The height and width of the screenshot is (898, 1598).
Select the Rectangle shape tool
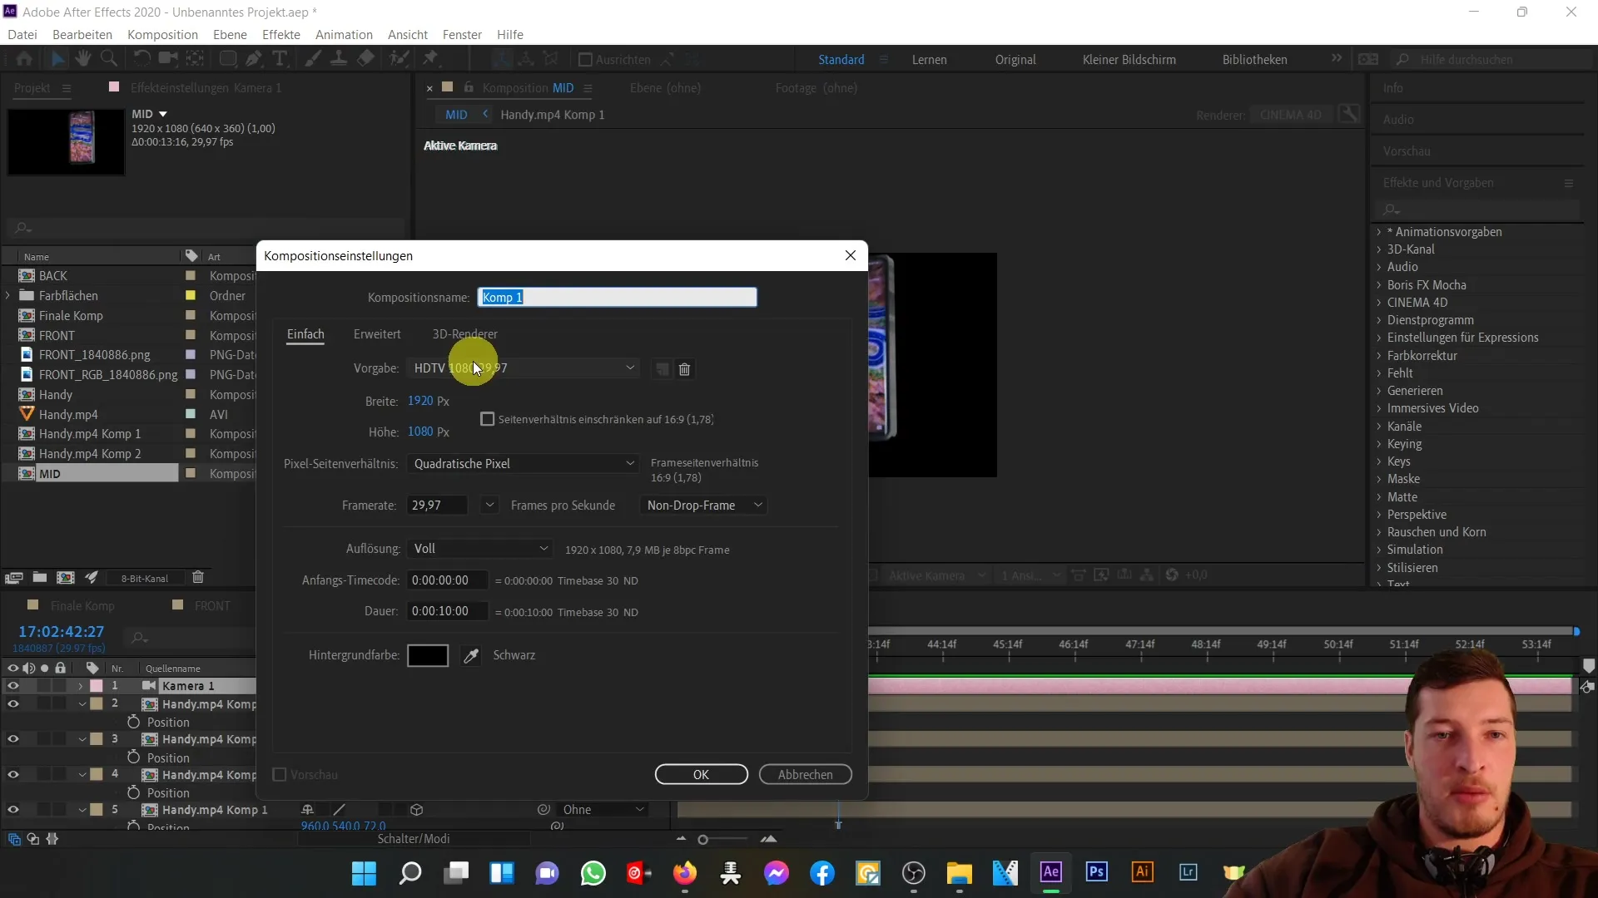click(227, 59)
